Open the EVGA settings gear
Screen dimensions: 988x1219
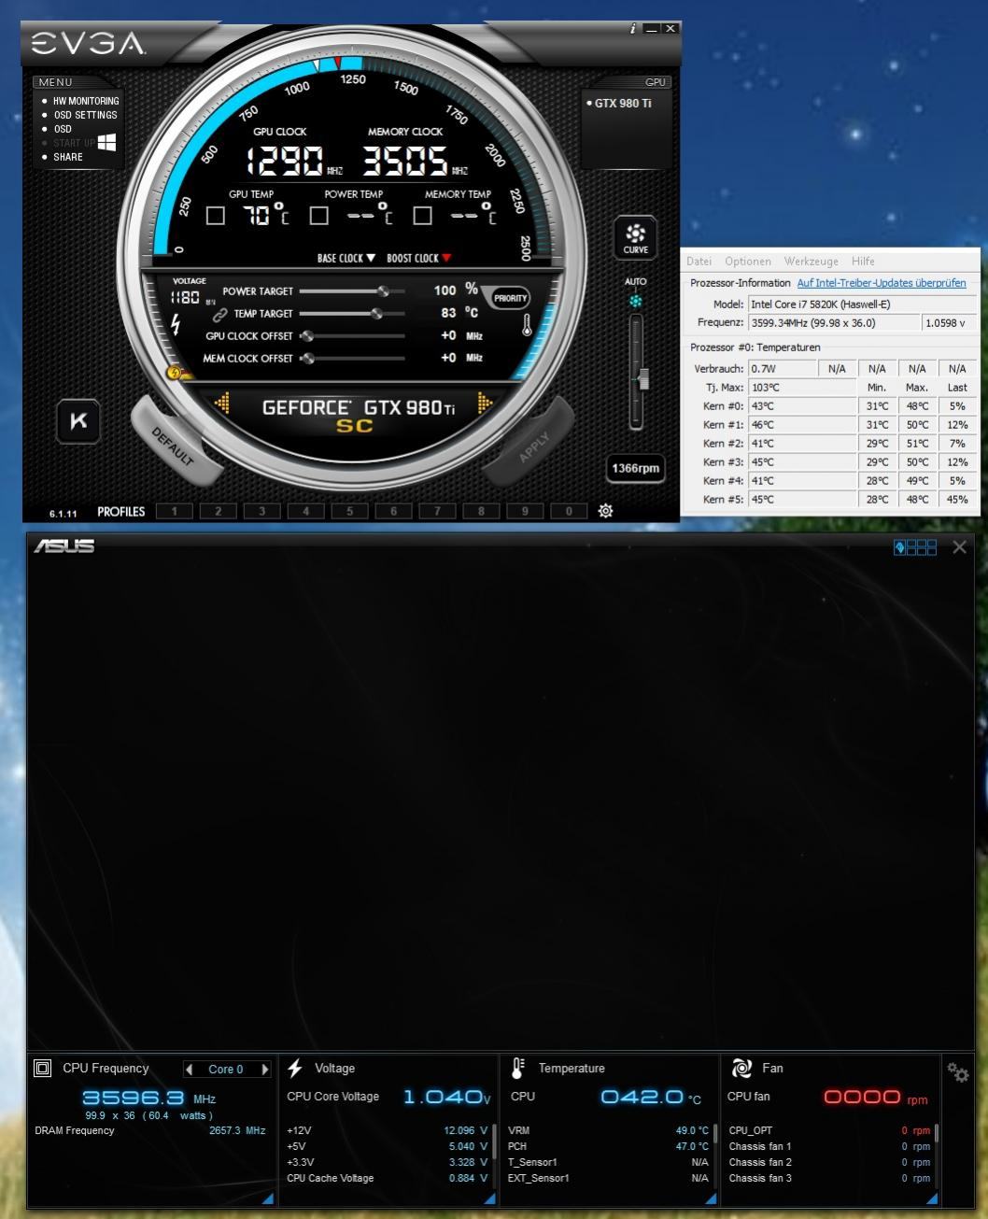click(x=605, y=511)
